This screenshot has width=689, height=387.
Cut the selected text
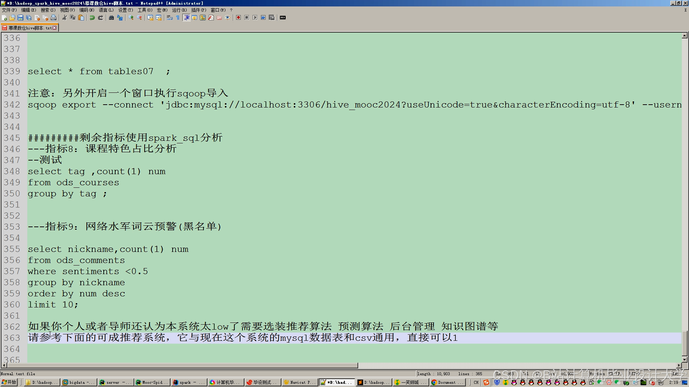(x=64, y=18)
